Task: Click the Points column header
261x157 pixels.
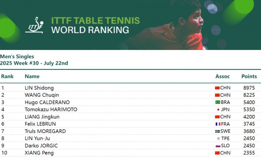Action: pos(249,77)
